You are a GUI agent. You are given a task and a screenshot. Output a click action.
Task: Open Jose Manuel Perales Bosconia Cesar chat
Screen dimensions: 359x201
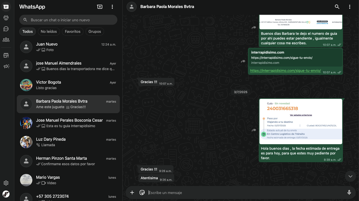(x=68, y=123)
